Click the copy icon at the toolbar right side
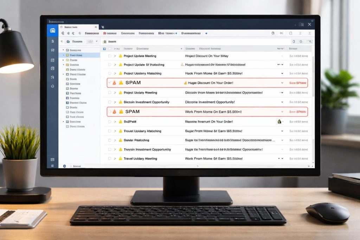Screen dimensions: 360x240 pyautogui.click(x=273, y=33)
